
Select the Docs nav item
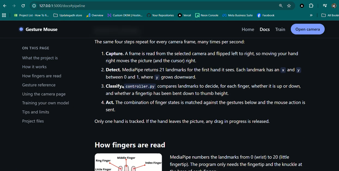(265, 29)
